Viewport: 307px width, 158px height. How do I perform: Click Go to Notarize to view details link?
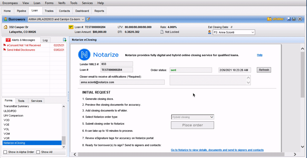[217, 150]
